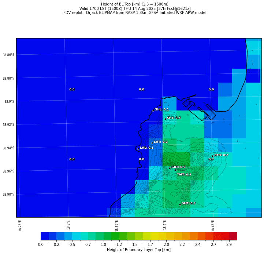Click the dark red last colorbar swatch
The height and width of the screenshot is (254, 264).
click(x=233, y=236)
